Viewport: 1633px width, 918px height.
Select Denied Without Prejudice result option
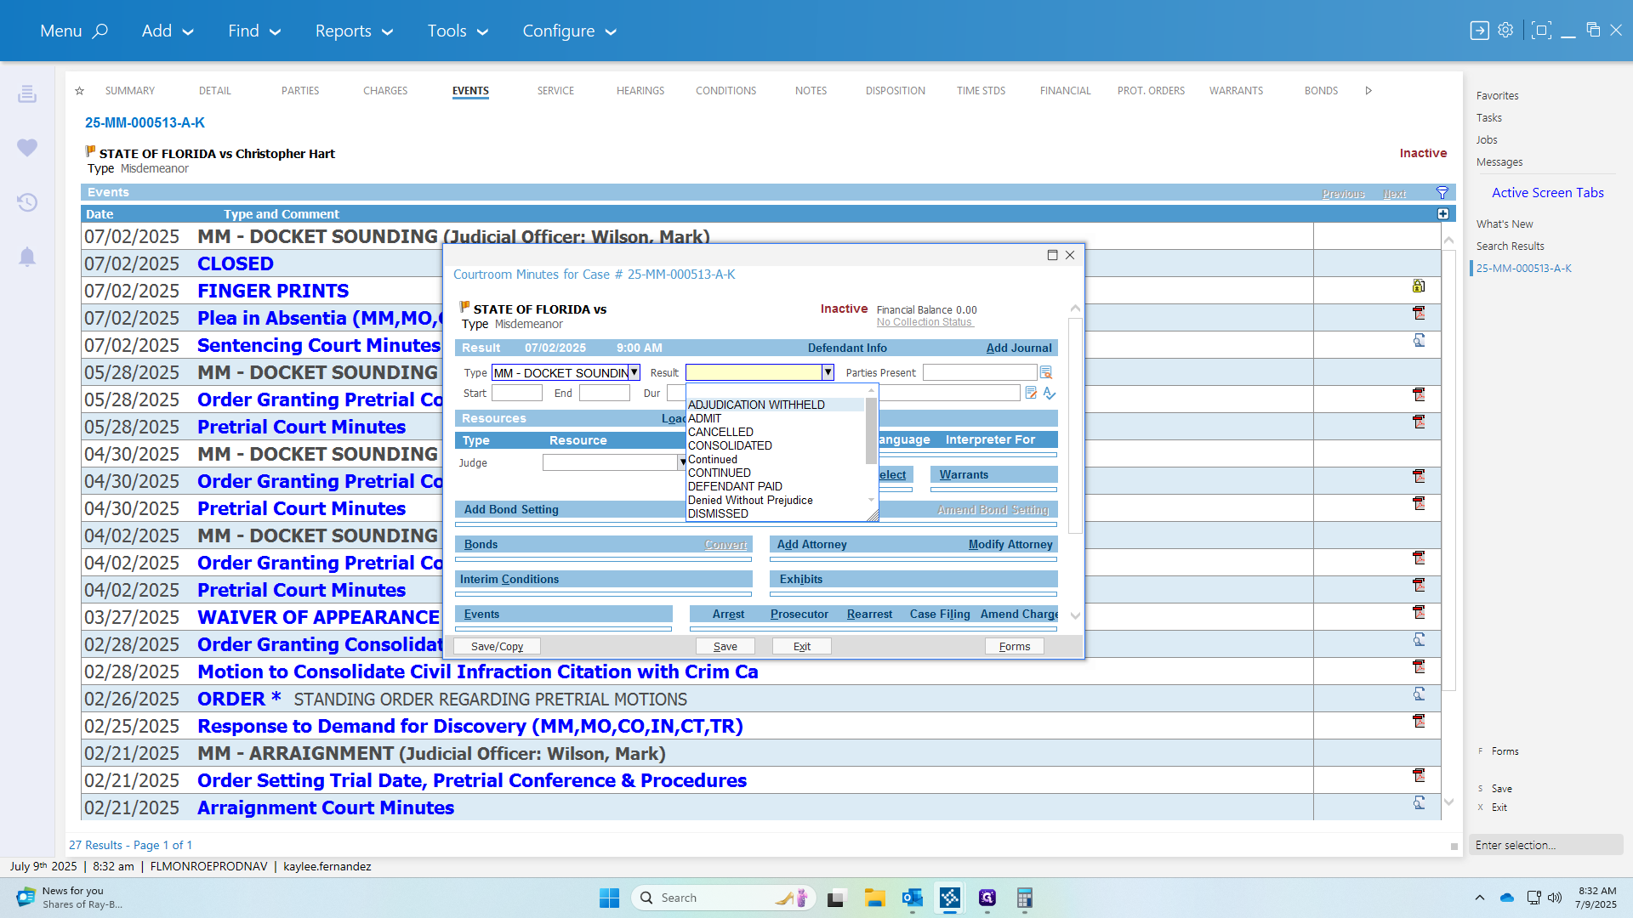[775, 500]
